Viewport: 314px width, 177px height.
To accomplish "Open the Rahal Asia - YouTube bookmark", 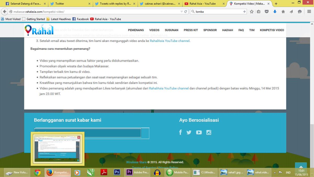I will [106, 19].
